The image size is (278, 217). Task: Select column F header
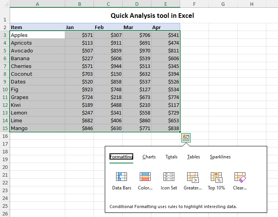[x=194, y=4]
